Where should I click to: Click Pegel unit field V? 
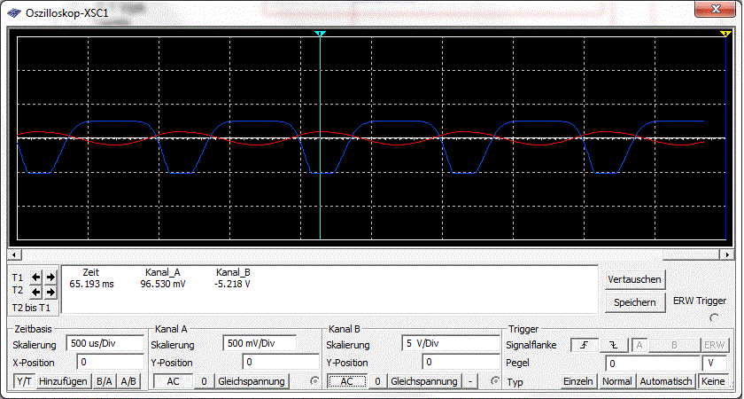[x=714, y=364]
